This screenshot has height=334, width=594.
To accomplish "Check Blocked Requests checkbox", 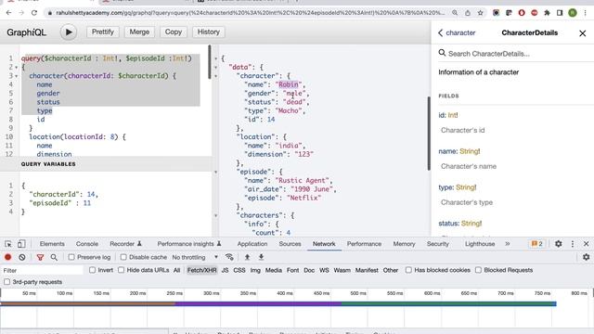I will 478,270.
